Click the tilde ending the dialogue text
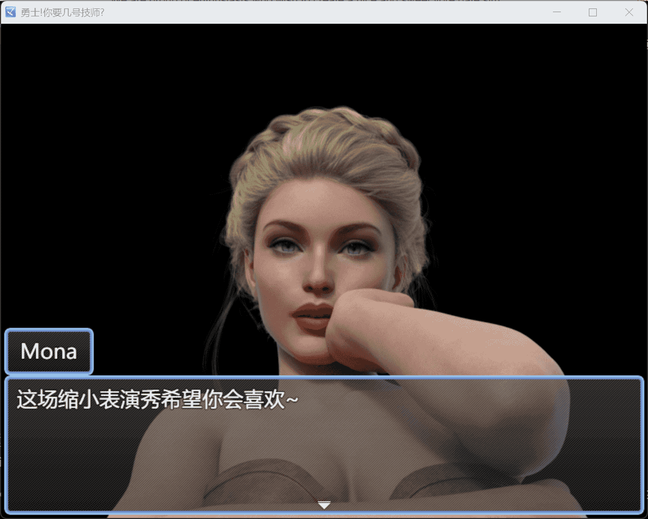The image size is (648, 519). 292,400
